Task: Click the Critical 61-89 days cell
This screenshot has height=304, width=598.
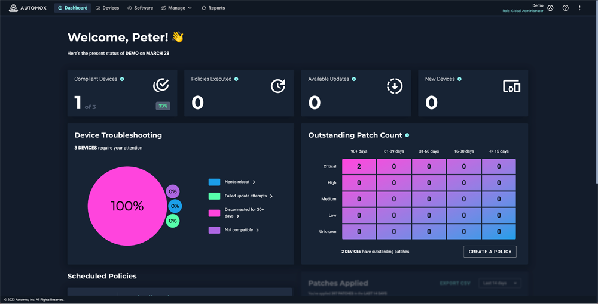Action: (x=394, y=166)
